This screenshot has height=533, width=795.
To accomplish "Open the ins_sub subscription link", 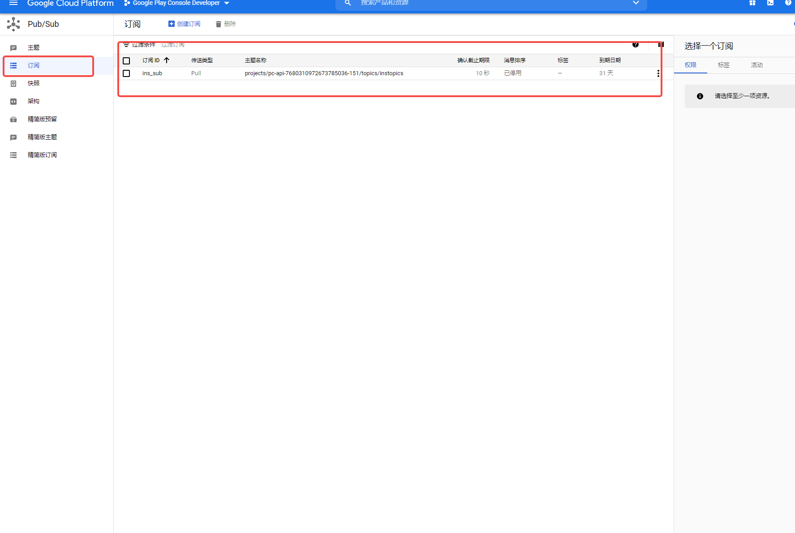I will point(152,73).
